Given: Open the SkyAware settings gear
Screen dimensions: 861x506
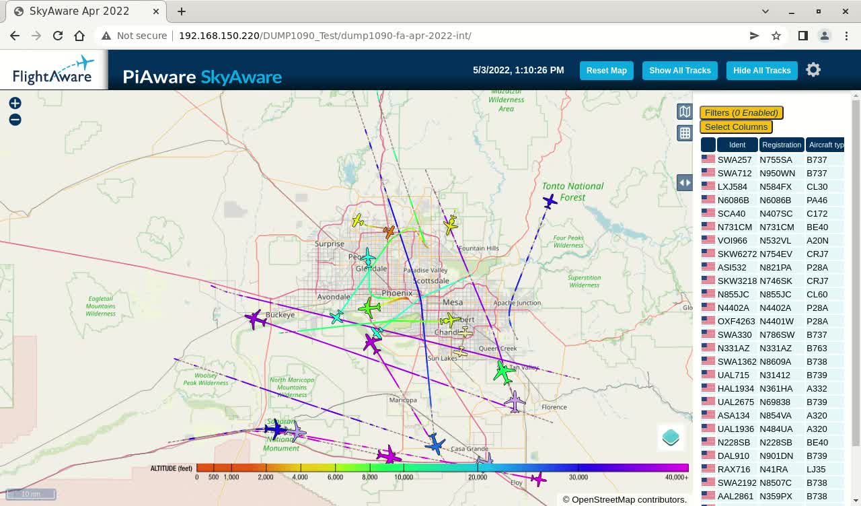Looking at the screenshot, I should tap(813, 70).
